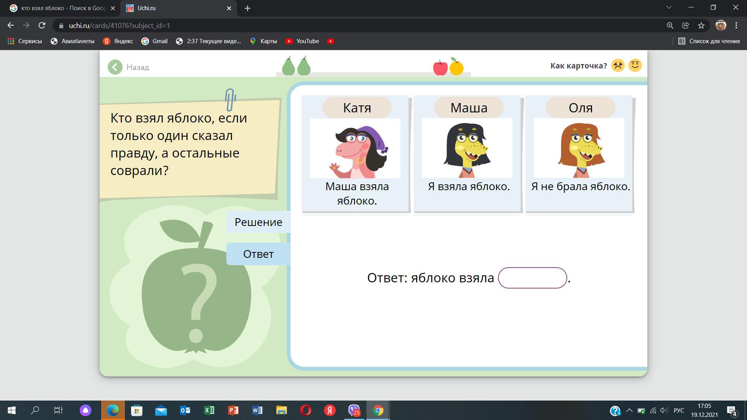The image size is (747, 420).
Task: Open the Решение tab
Action: tap(258, 222)
